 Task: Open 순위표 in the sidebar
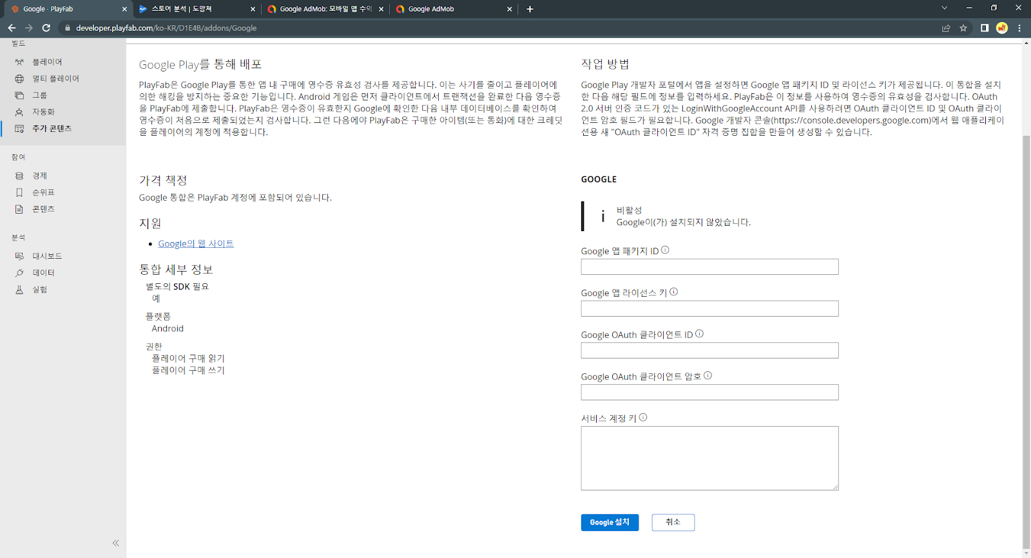43,192
